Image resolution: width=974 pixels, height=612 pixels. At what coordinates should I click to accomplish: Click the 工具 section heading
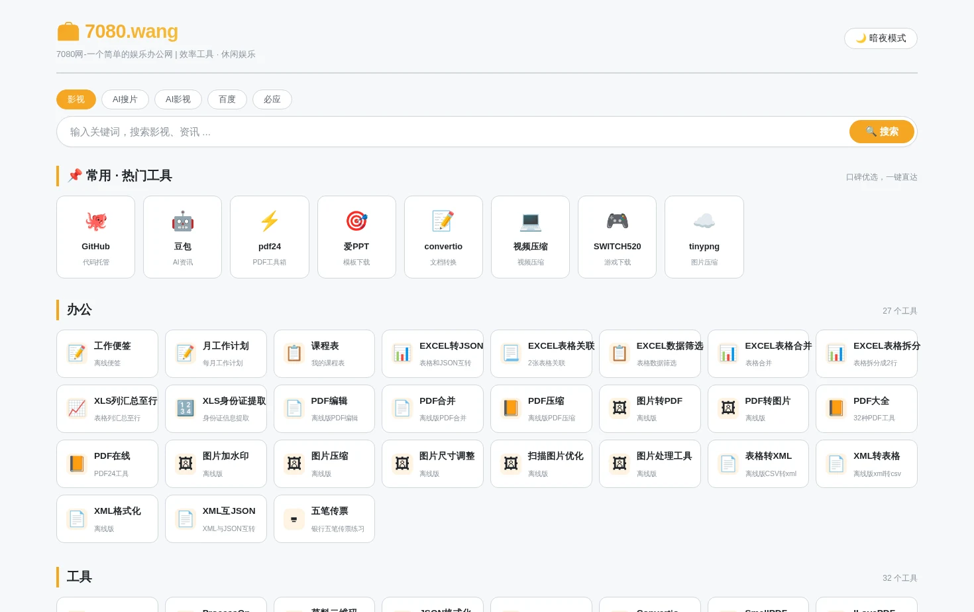coord(80,577)
